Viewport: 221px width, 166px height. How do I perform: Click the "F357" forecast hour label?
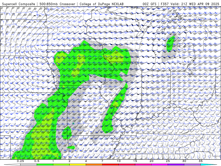(165, 4)
